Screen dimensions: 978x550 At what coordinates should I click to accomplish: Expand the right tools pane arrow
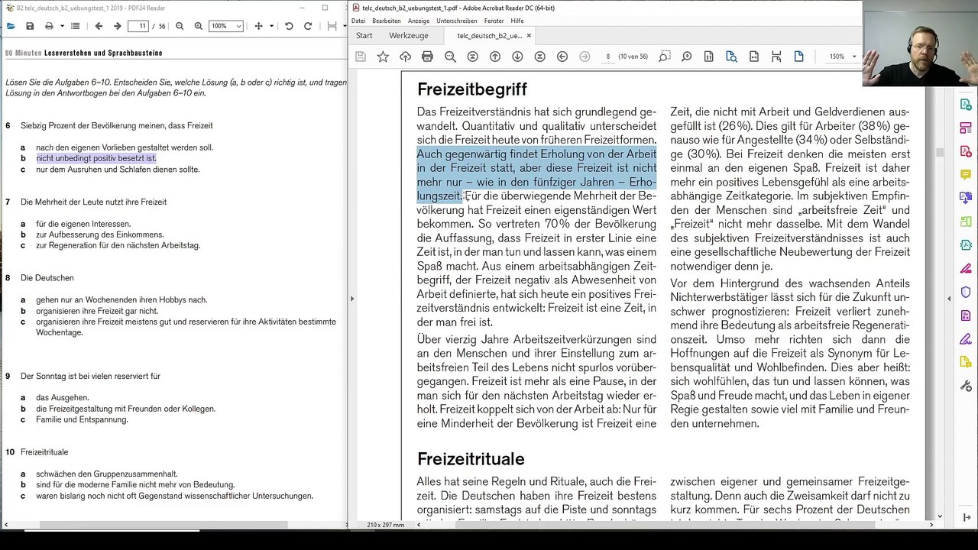[949, 298]
